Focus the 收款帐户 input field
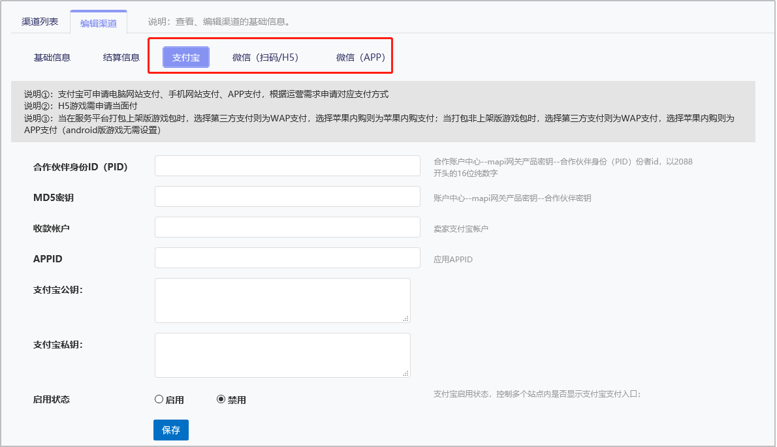 coord(287,227)
